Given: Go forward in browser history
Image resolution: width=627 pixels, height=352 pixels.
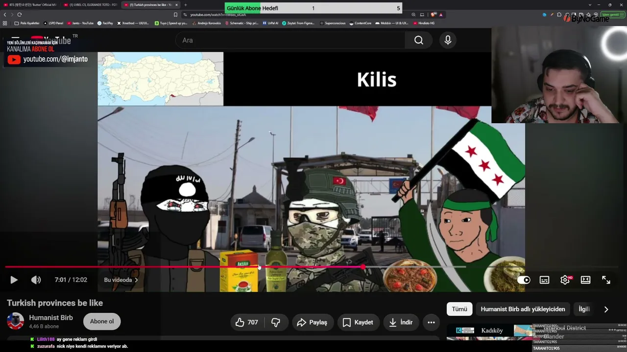Looking at the screenshot, I should tap(12, 15).
